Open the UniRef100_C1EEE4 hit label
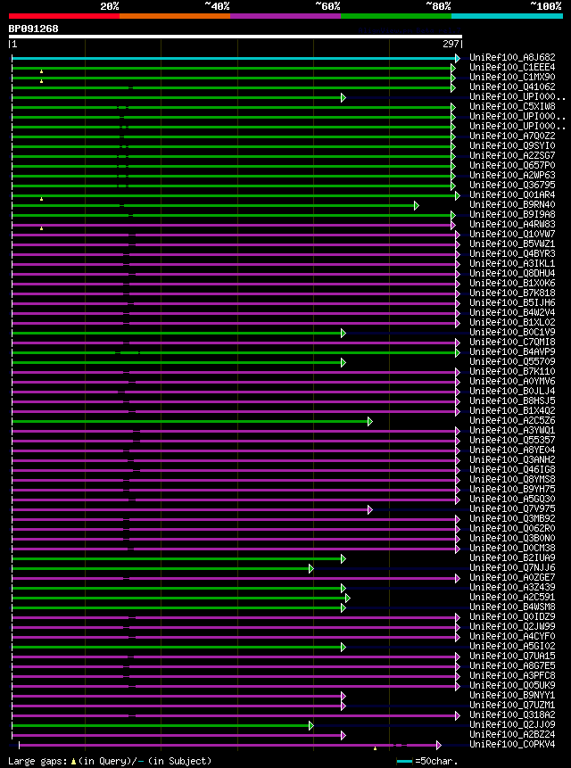The width and height of the screenshot is (571, 768). click(512, 68)
